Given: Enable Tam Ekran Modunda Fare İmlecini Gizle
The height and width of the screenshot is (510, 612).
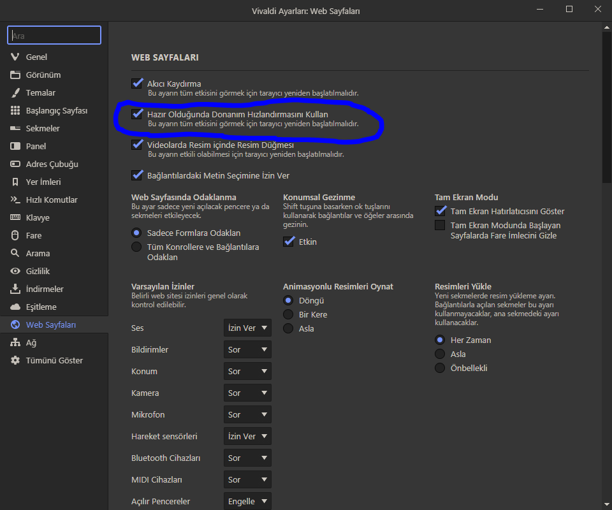Looking at the screenshot, I should click(440, 225).
